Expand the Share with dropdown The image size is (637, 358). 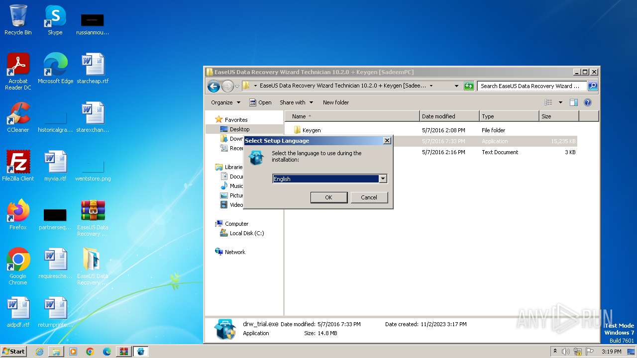pyautogui.click(x=297, y=102)
